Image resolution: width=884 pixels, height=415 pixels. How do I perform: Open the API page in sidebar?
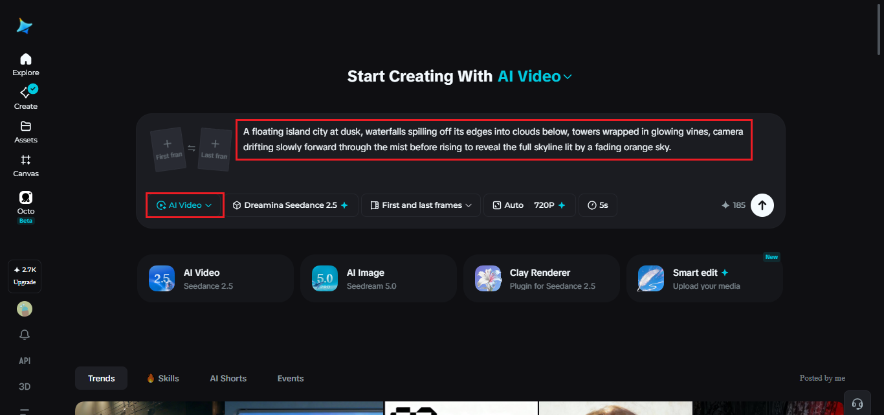tap(25, 361)
